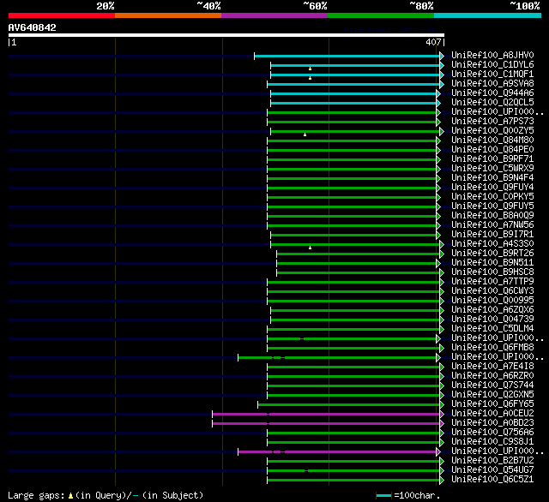The width and height of the screenshot is (549, 502).
Task: Click the UniRef100_B8A0Q9 label
Action: [492, 216]
